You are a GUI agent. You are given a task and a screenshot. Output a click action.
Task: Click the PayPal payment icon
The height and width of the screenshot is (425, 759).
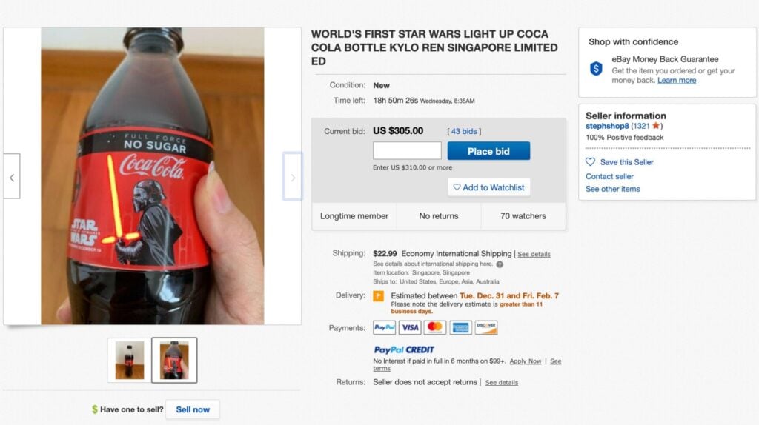pos(385,327)
